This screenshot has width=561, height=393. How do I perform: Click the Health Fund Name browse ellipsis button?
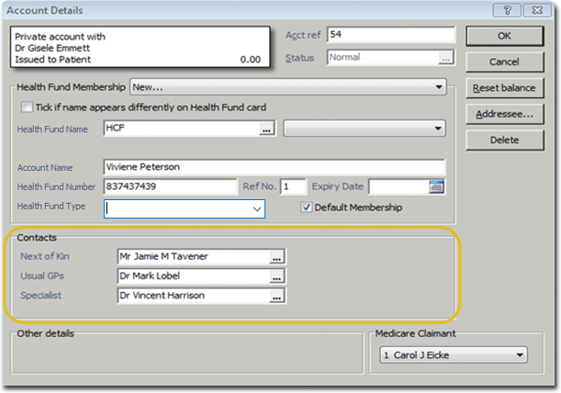pyautogui.click(x=267, y=129)
